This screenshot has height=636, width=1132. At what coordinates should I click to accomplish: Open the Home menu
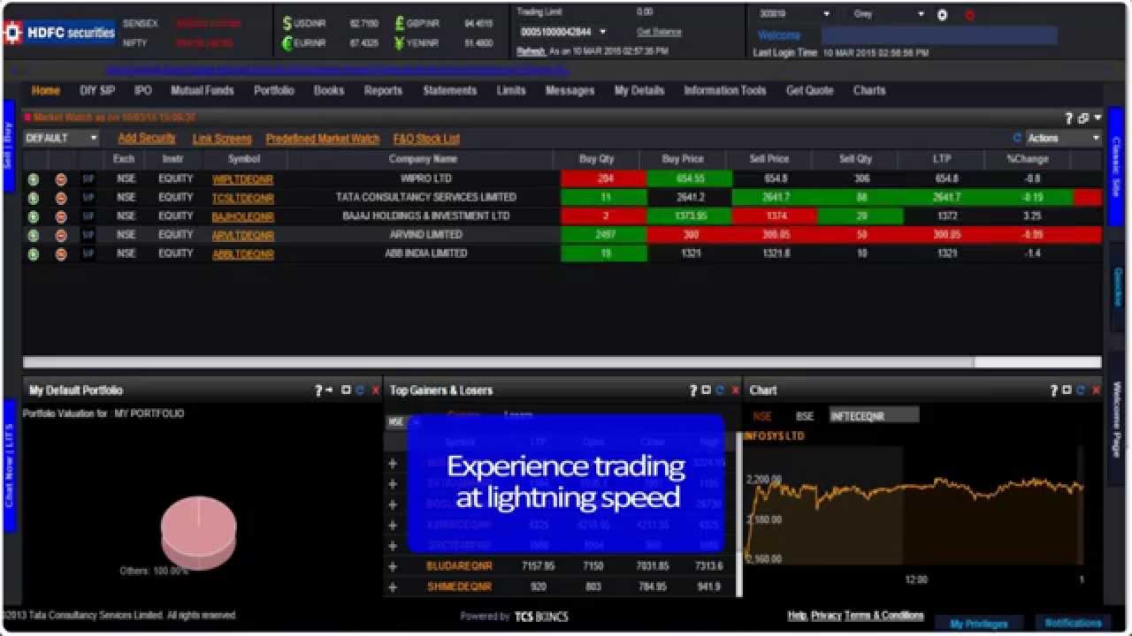(x=46, y=90)
